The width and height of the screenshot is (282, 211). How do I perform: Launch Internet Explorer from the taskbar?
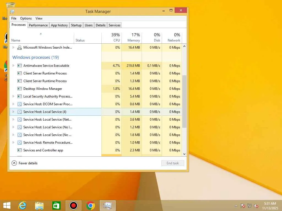click(x=22, y=206)
